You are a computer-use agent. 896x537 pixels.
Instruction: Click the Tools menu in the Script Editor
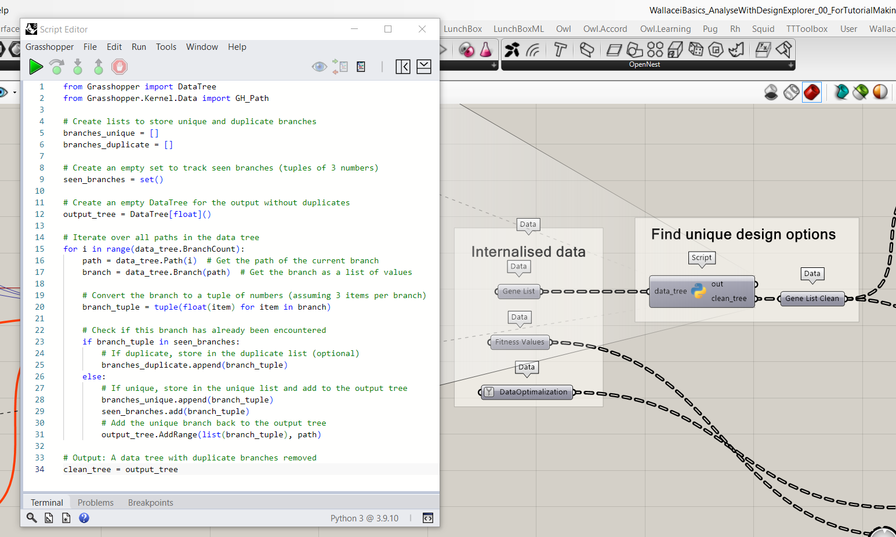coord(166,47)
